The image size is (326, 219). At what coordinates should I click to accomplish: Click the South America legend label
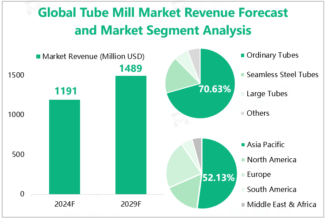272,190
